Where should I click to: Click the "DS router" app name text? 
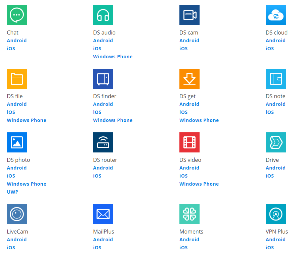[105, 160]
